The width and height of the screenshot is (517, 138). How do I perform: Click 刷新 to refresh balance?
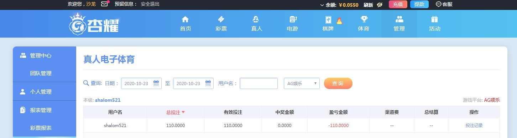368,5
